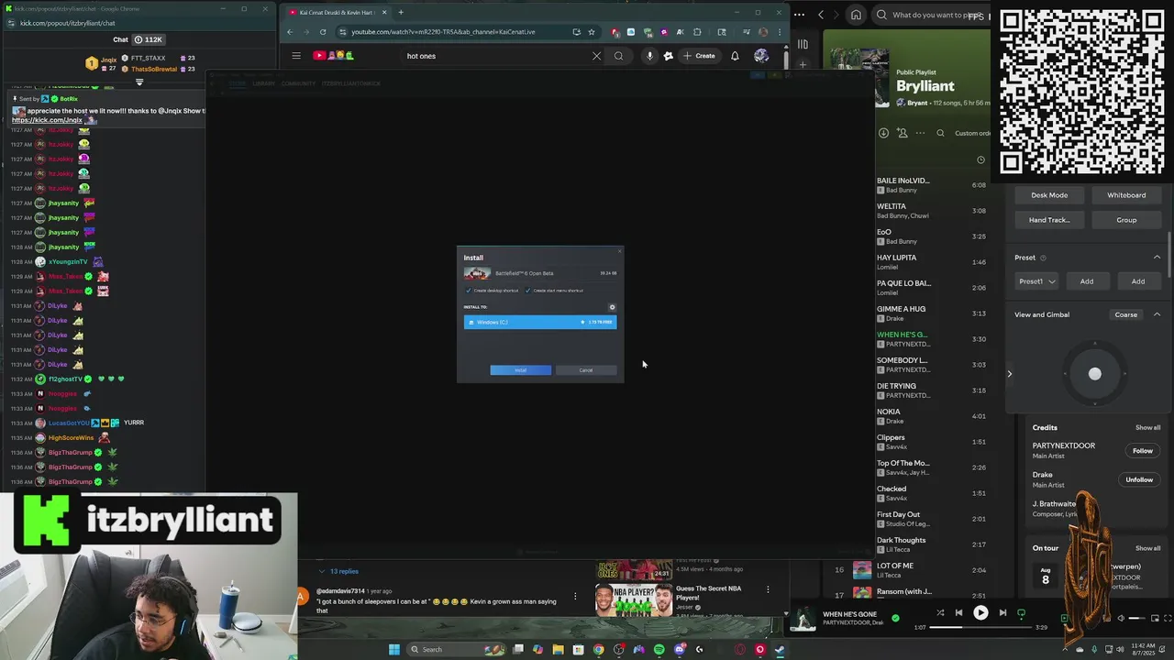
Task: Skip to previous Spotify track
Action: coord(958,612)
